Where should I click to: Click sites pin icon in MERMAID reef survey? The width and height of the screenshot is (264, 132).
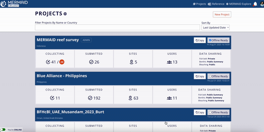pos(132,62)
